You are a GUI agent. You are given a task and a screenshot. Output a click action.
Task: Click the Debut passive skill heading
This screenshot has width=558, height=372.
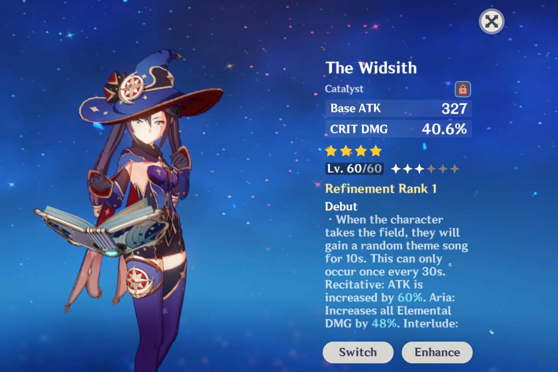[x=341, y=206]
